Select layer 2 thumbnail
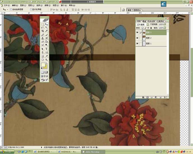The height and width of the screenshot is (154, 193). point(144,38)
